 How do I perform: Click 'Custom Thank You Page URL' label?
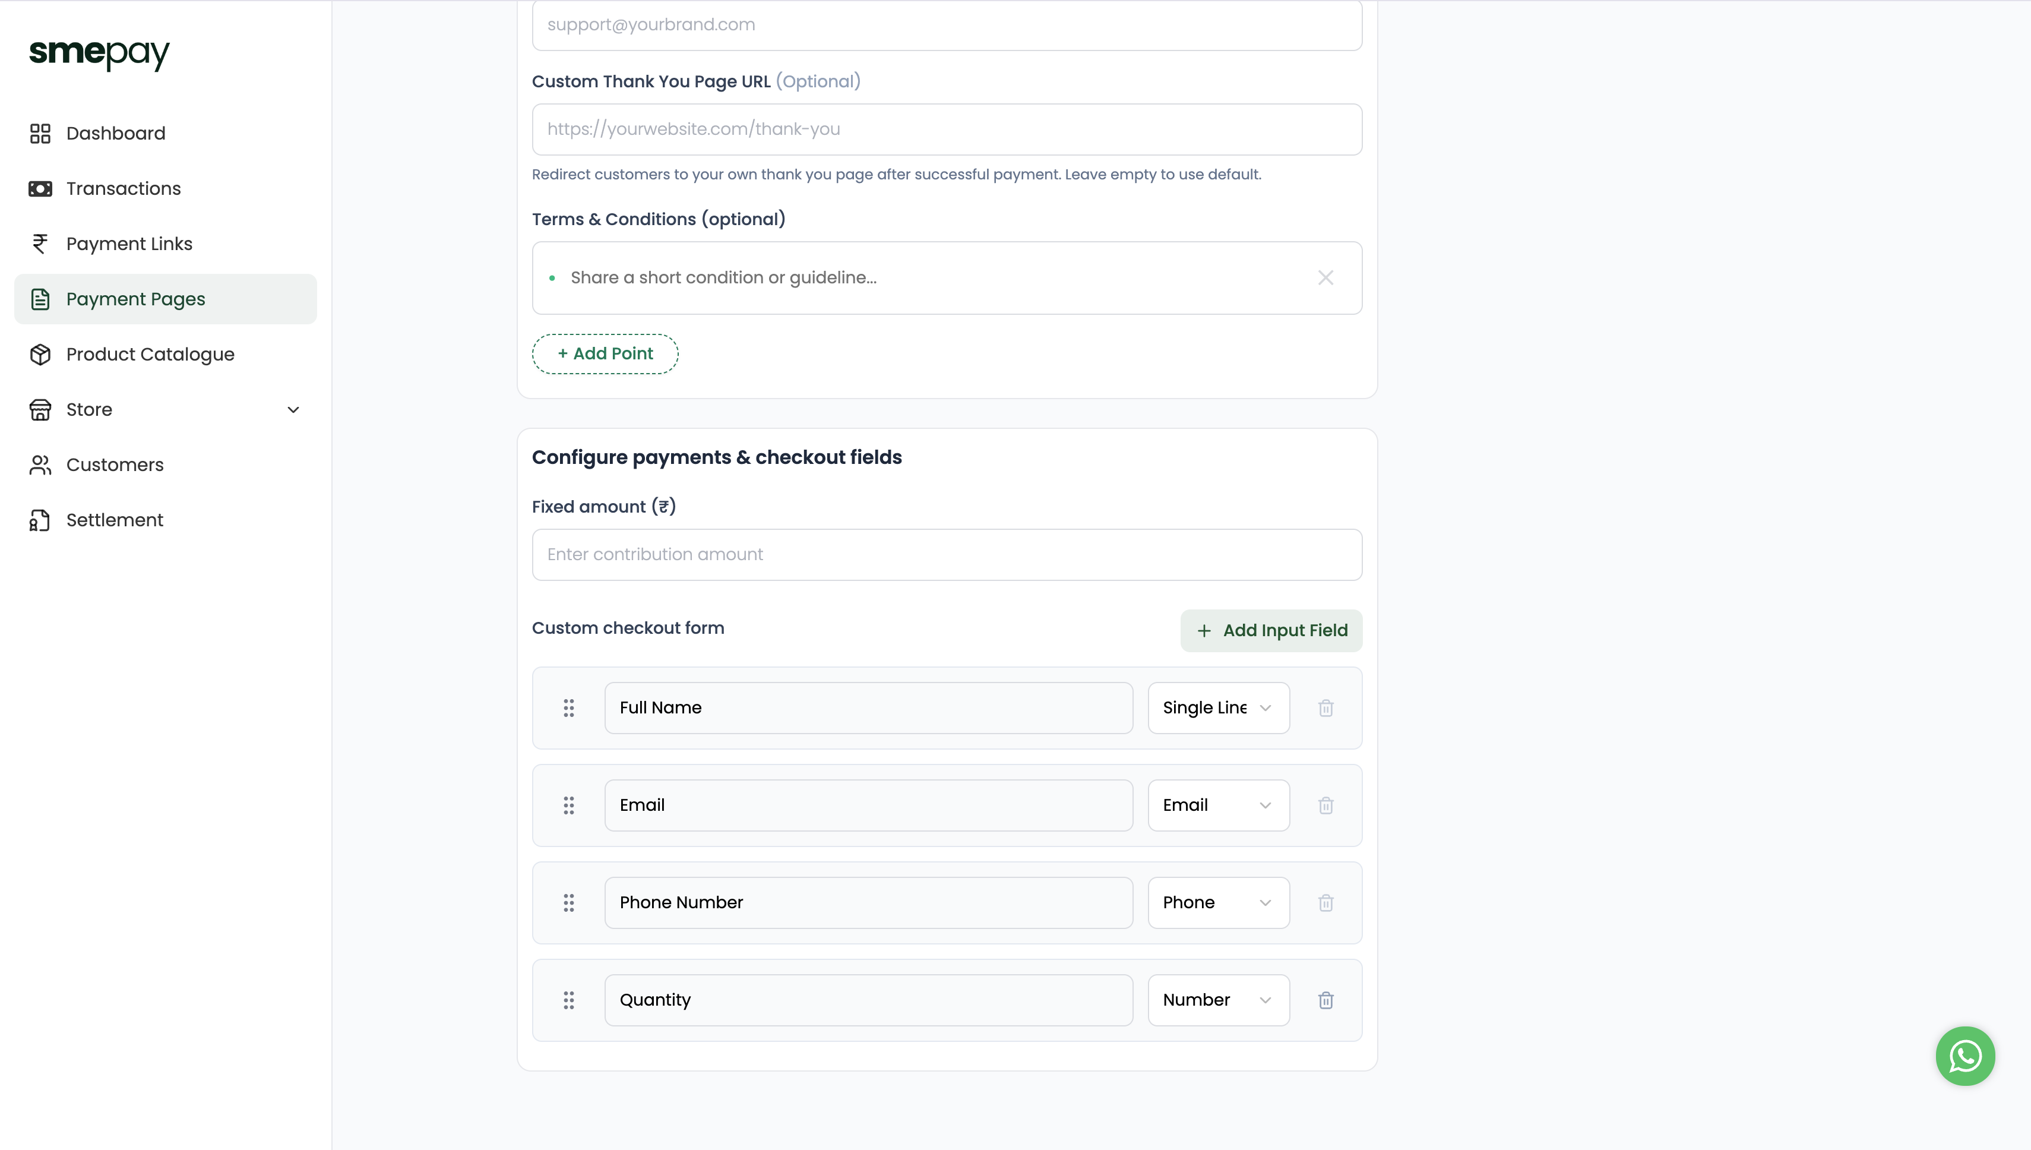coord(651,82)
